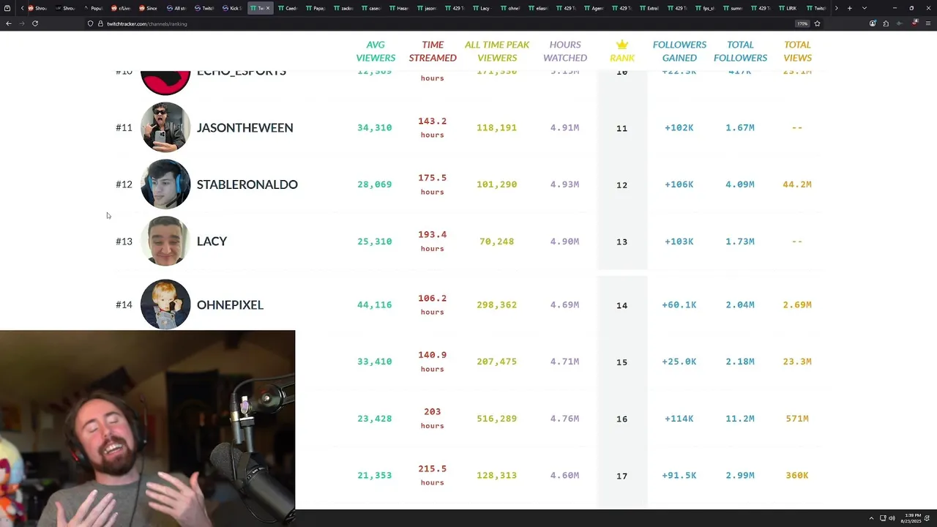Open tracking protection shield icon
The image size is (937, 527).
pos(90,23)
